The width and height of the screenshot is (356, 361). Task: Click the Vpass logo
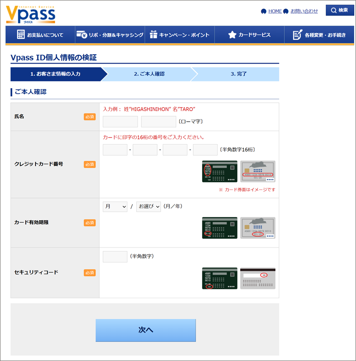[x=31, y=15]
